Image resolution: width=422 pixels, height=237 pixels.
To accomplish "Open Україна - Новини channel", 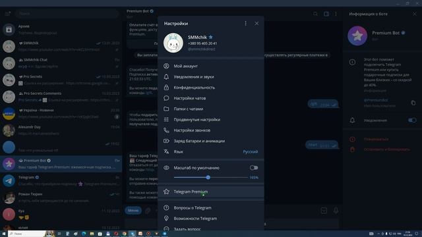I will click(61, 113).
